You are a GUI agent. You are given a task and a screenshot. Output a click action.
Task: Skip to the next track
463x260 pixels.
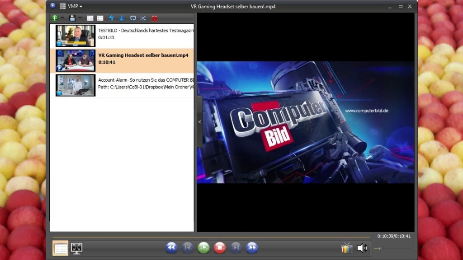236,248
